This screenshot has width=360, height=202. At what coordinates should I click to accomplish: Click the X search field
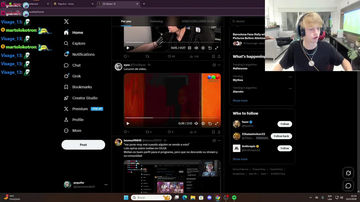click(247, 21)
